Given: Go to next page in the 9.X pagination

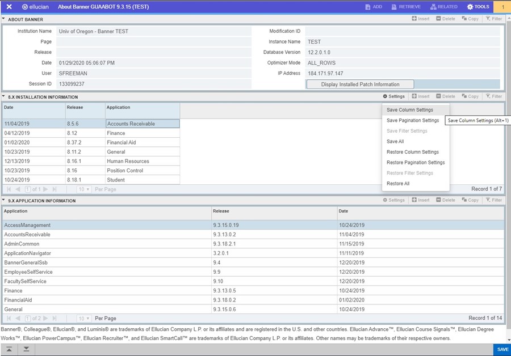Looking at the screenshot, I should click(x=45, y=318).
